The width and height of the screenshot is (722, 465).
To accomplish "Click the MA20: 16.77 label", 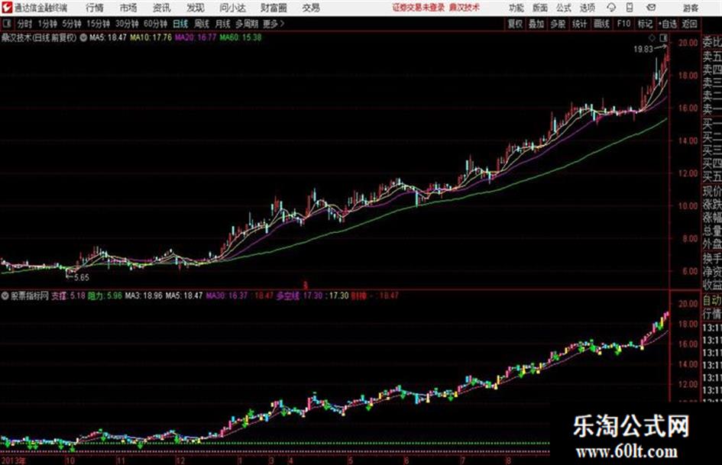I will (196, 37).
